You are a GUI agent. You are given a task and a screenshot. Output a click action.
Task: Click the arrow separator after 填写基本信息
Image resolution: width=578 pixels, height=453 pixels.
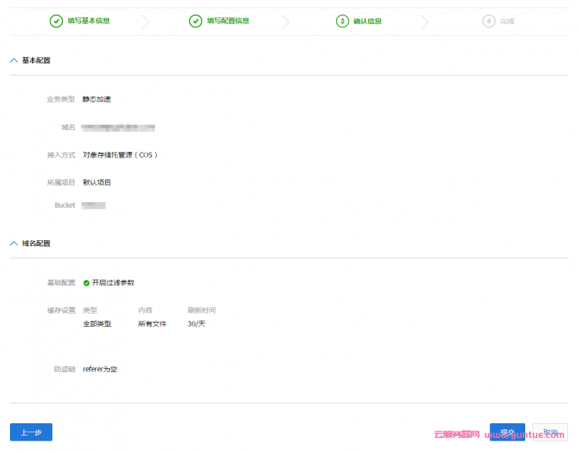[145, 22]
